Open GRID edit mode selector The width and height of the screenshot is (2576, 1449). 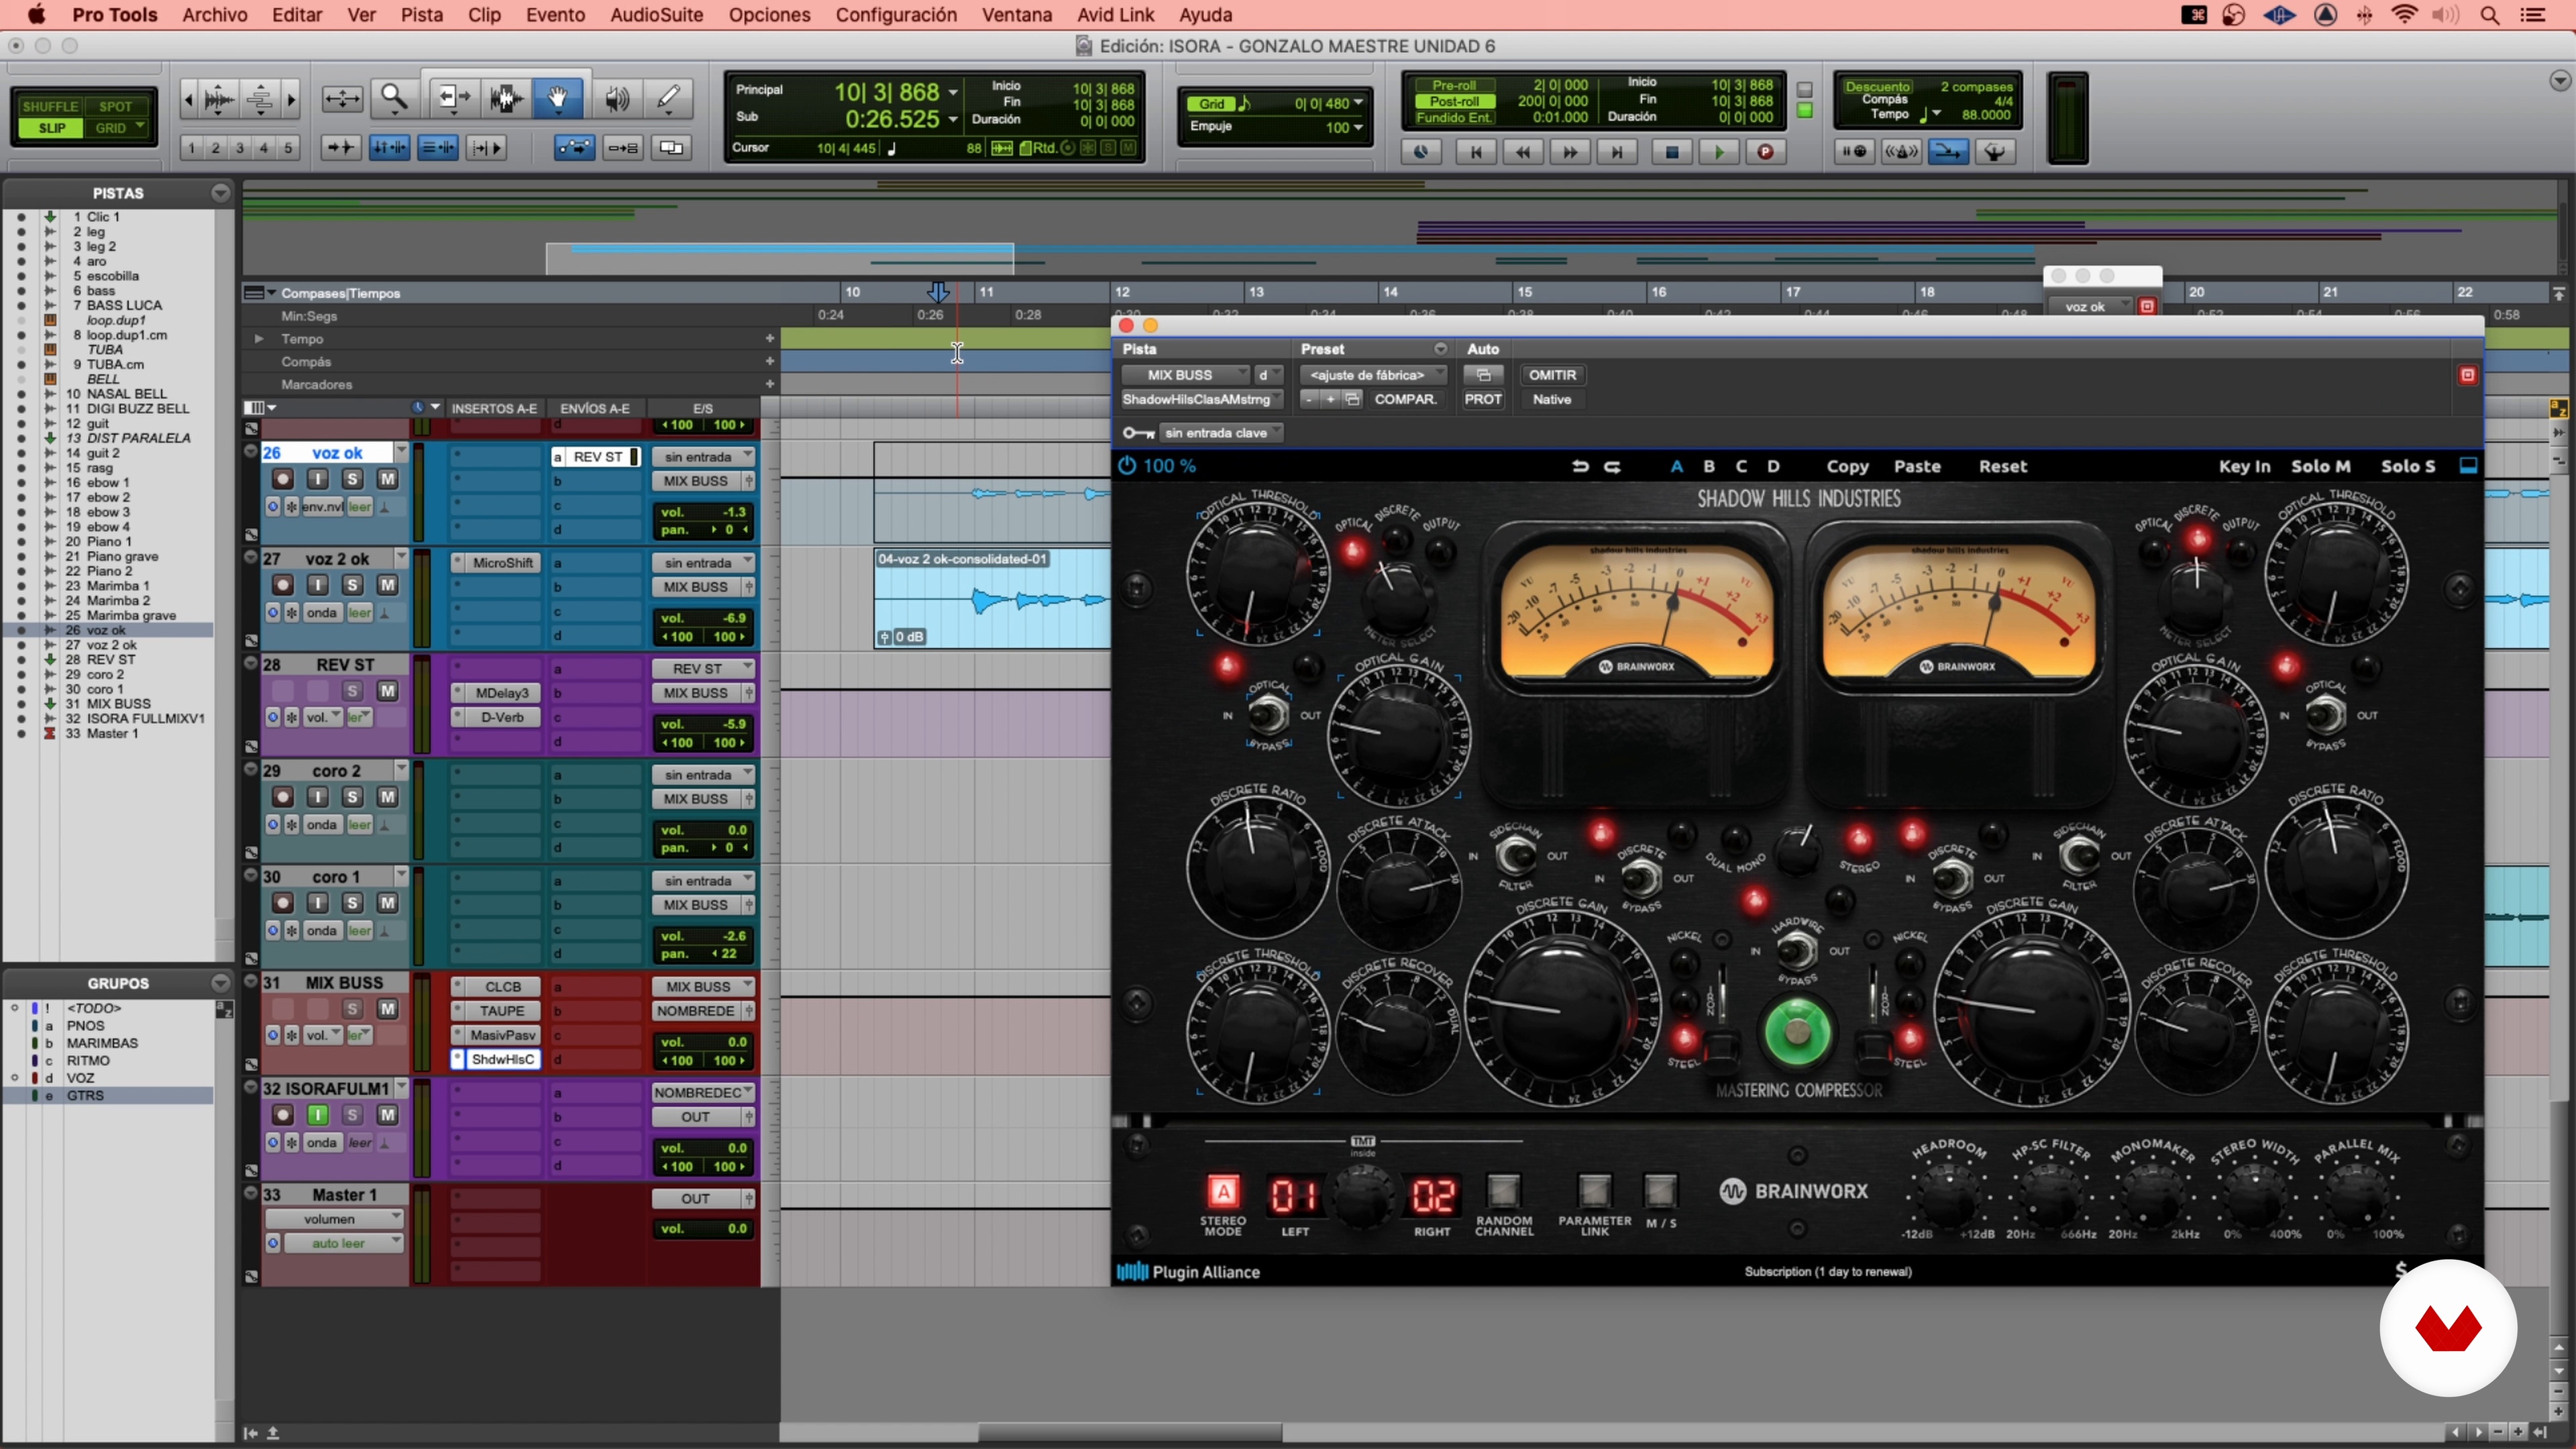(118, 128)
